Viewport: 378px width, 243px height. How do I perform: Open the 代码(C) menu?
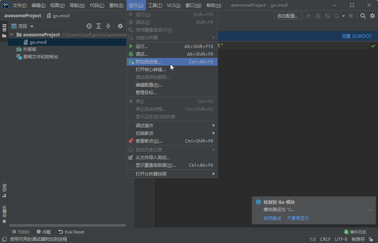[x=97, y=5]
